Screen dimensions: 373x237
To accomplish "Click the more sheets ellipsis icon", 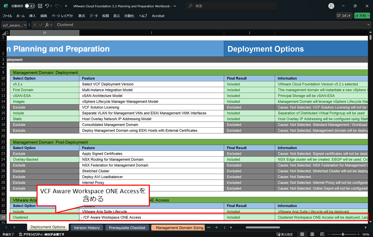I will click(x=209, y=227).
